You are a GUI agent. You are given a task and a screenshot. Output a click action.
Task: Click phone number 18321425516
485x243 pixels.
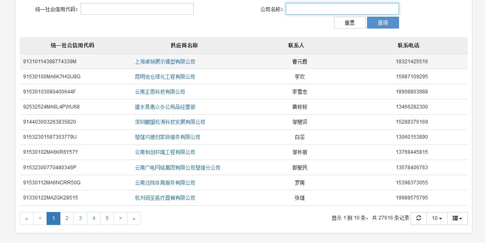[x=412, y=62]
